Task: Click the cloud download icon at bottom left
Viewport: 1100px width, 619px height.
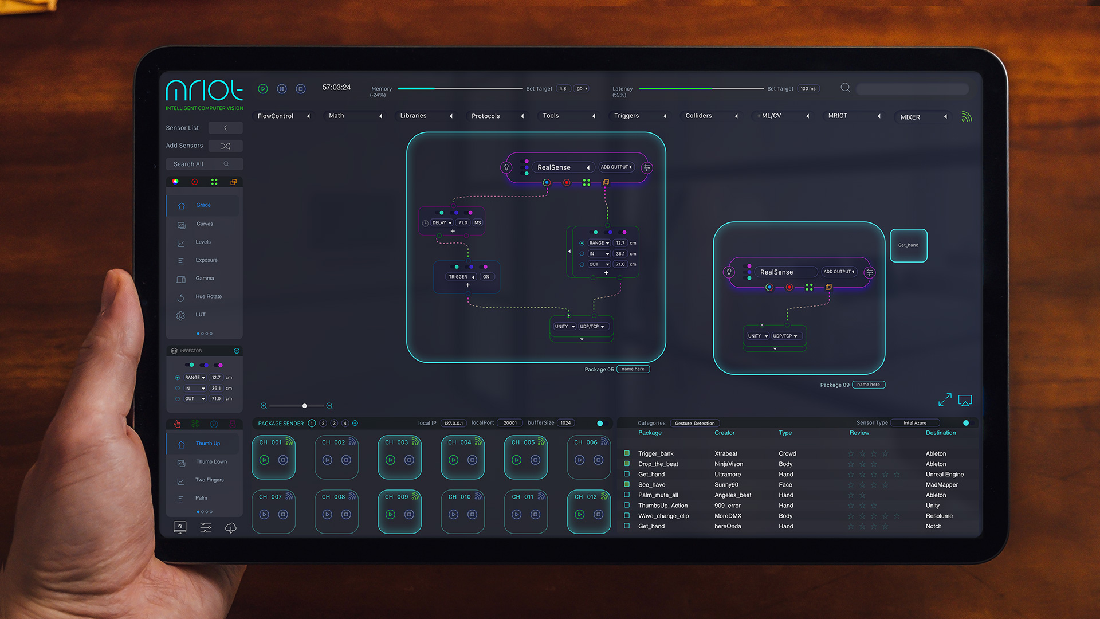Action: point(231,528)
